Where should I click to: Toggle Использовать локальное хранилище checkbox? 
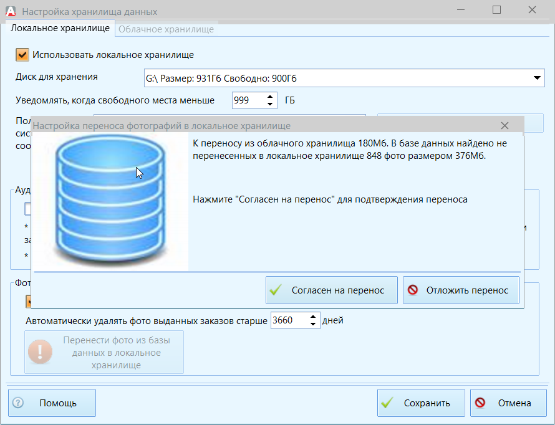tap(22, 55)
